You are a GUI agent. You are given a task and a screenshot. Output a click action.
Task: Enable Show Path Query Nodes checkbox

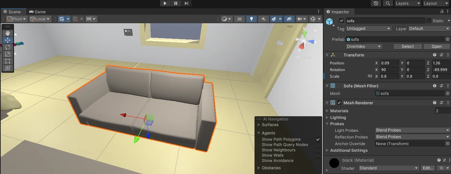point(318,145)
